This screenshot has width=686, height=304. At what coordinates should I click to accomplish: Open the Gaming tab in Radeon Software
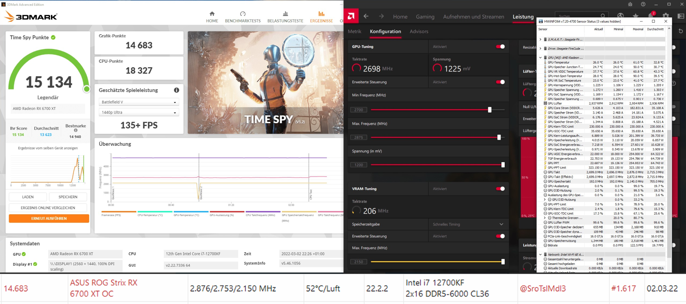click(425, 17)
